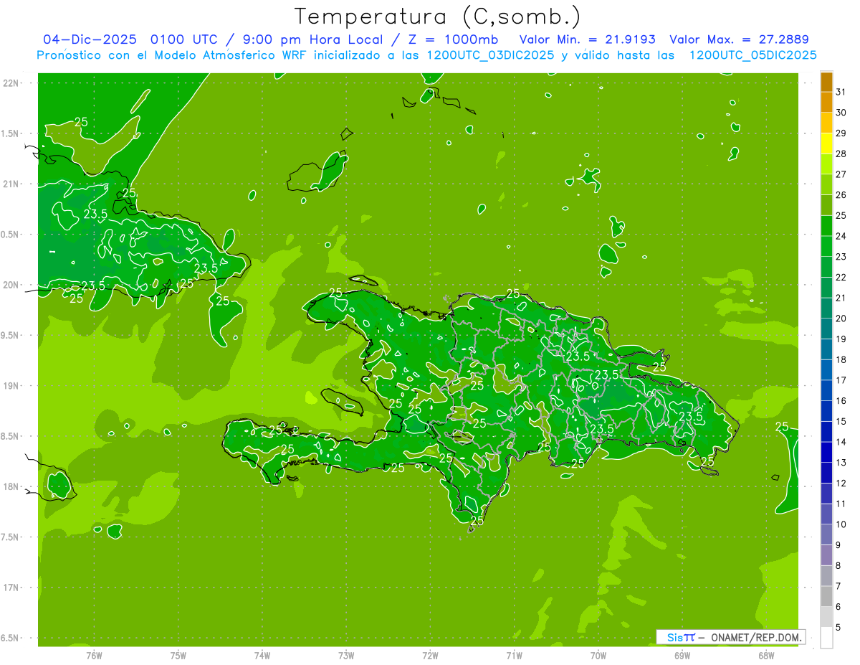Click the '0100 UTC' time text
This screenshot has width=860, height=665.
[x=183, y=39]
